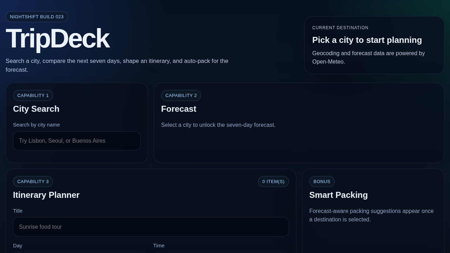Click the itinerary Title input field
Image resolution: width=450 pixels, height=253 pixels.
pos(151,227)
